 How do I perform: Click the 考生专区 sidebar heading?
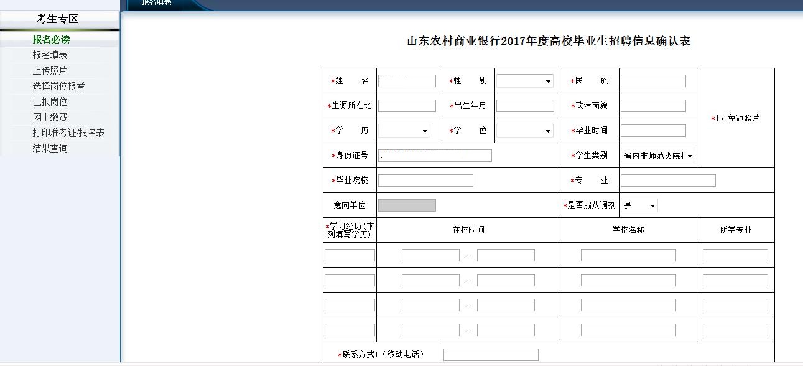click(x=57, y=19)
